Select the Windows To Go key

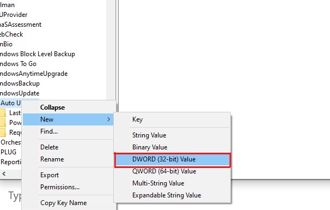[18, 64]
